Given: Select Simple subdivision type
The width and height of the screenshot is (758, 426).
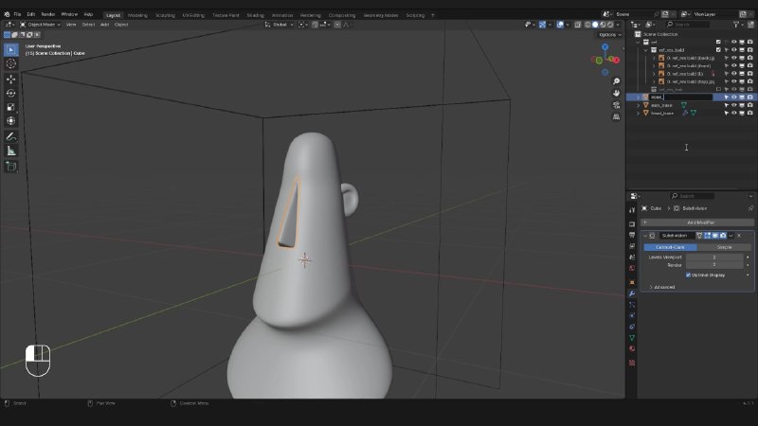Looking at the screenshot, I should (x=724, y=247).
